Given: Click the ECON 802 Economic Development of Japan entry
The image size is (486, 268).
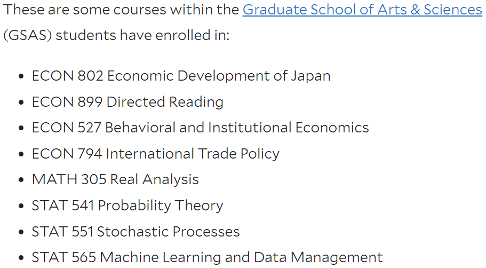Looking at the screenshot, I should point(181,76).
